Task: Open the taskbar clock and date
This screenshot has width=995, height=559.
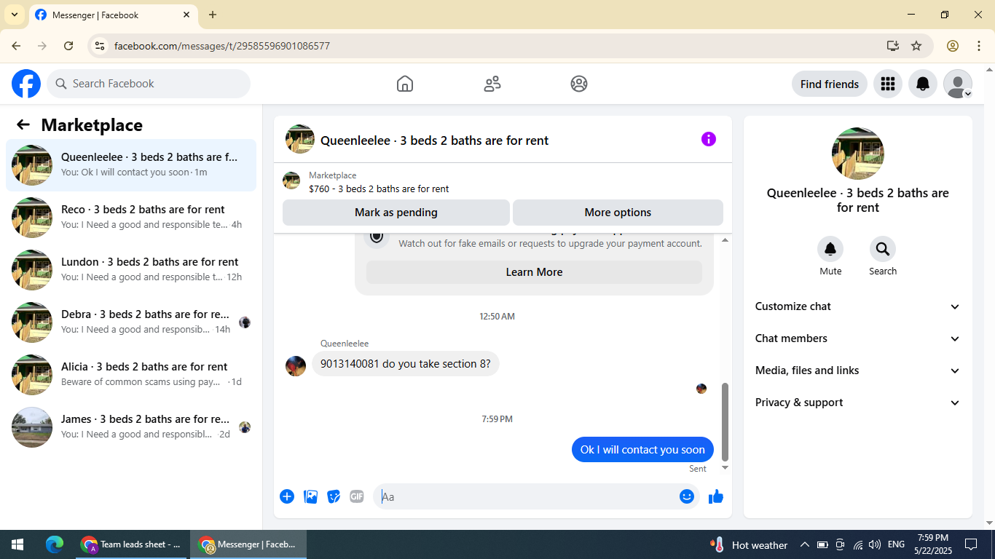Action: 933,544
